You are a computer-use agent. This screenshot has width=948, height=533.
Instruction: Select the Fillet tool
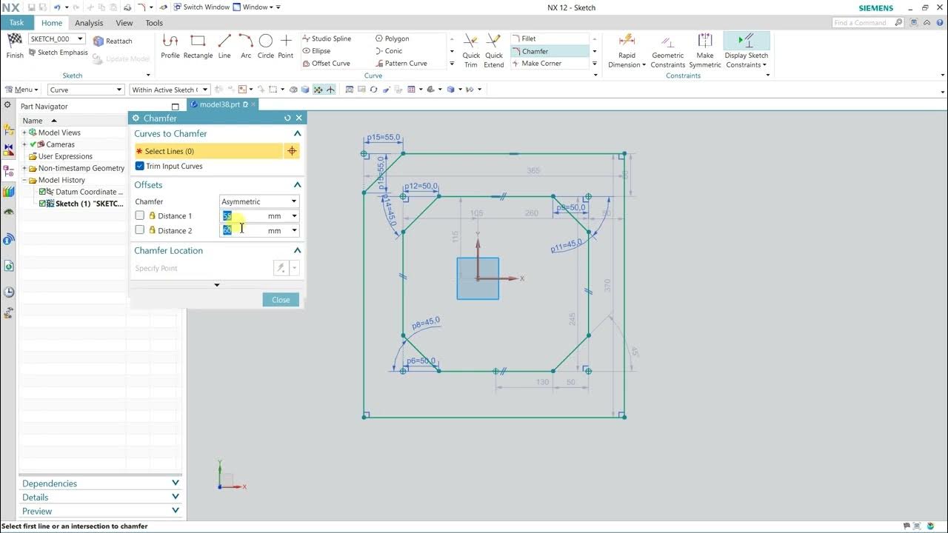(524, 38)
